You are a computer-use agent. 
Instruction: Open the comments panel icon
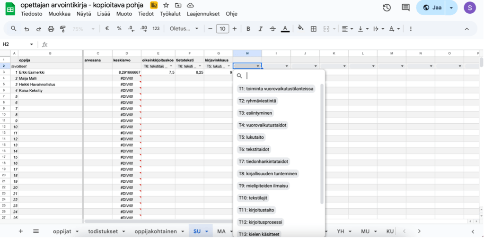click(x=405, y=8)
